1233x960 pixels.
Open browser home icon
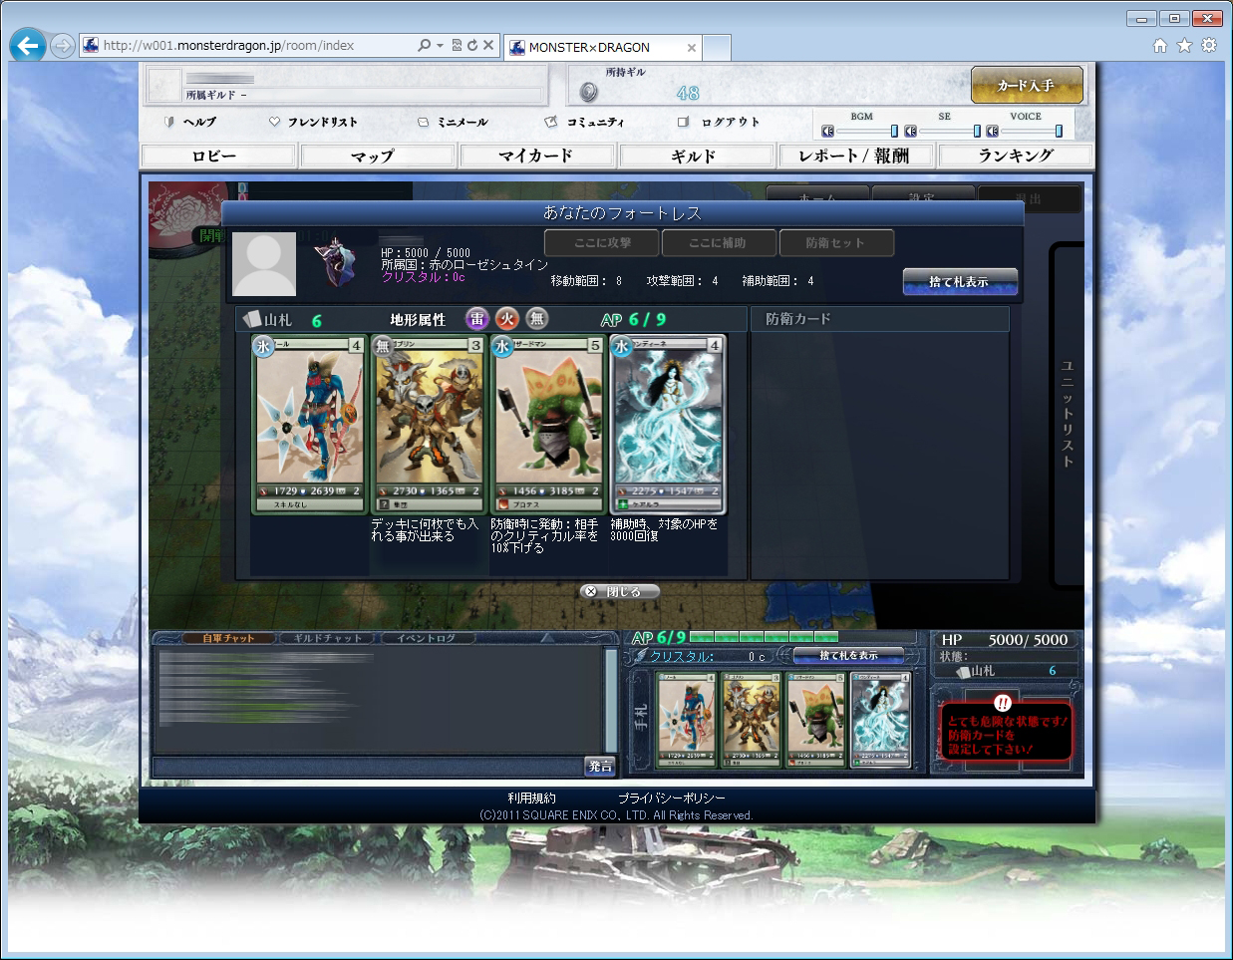(x=1159, y=45)
